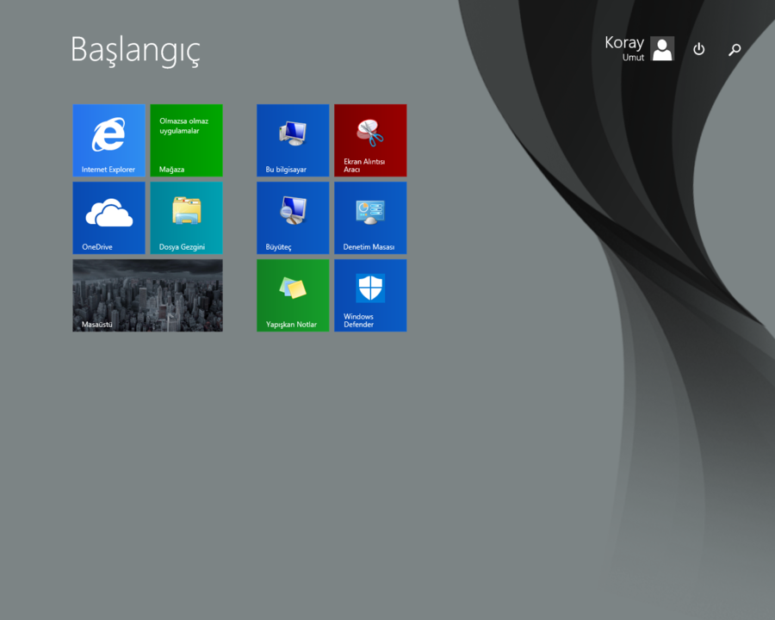Launch the Ekran Alıntısı Aracı tile

(370, 140)
